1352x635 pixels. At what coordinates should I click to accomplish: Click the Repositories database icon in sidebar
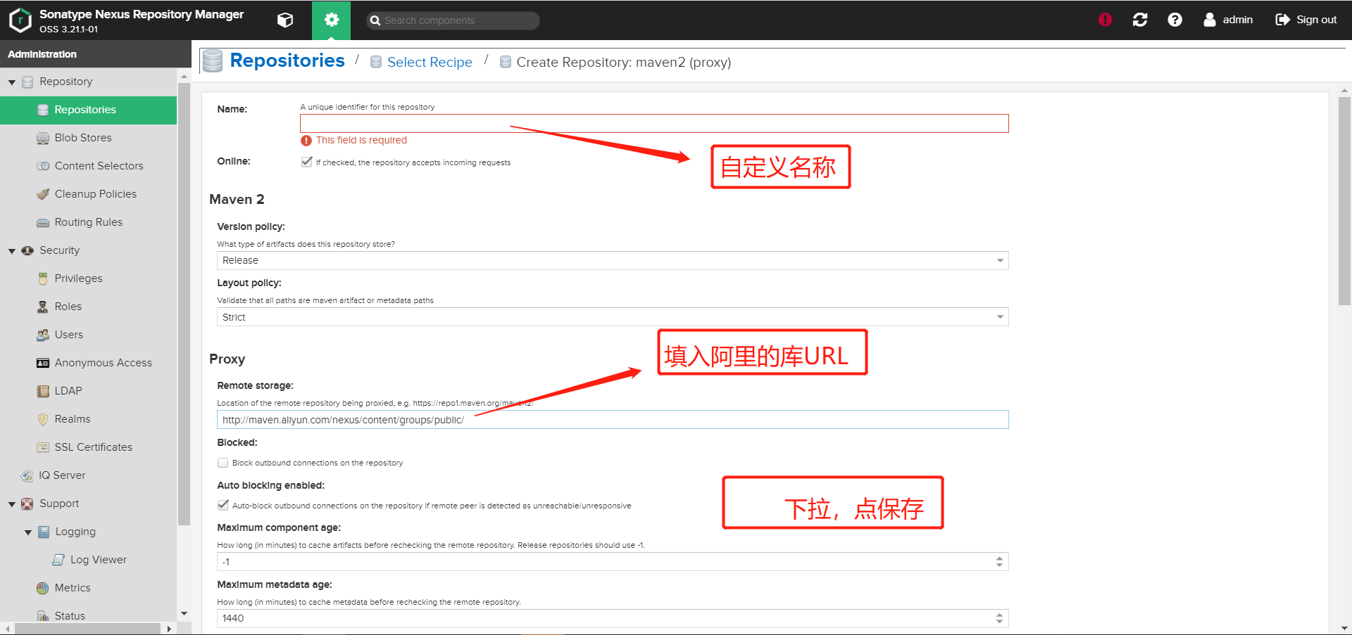click(x=43, y=110)
